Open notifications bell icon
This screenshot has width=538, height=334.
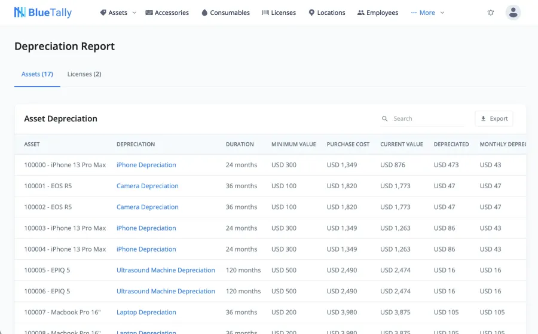pyautogui.click(x=491, y=13)
